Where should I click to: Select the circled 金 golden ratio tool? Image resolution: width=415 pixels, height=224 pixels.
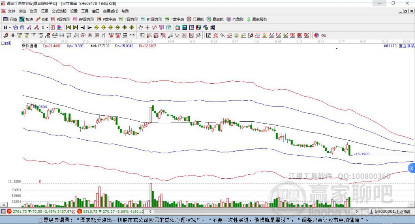click(x=236, y=35)
